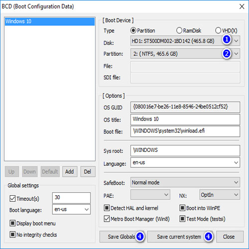The height and width of the screenshot is (249, 249).
Task: Click the File input field
Action: point(185,67)
